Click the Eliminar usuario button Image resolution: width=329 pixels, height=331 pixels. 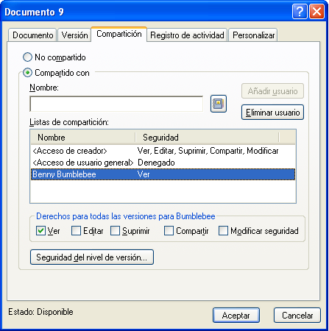pos(272,113)
